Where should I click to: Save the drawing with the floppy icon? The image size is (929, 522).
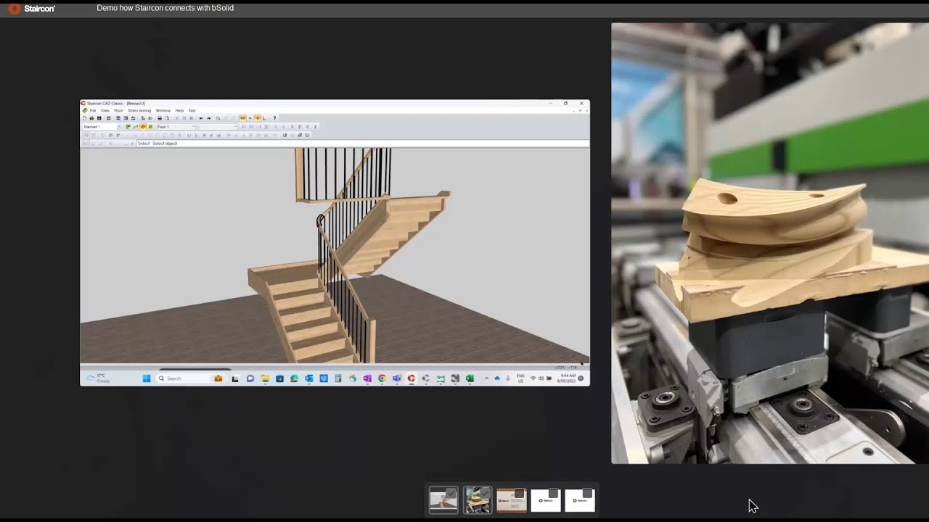[99, 118]
